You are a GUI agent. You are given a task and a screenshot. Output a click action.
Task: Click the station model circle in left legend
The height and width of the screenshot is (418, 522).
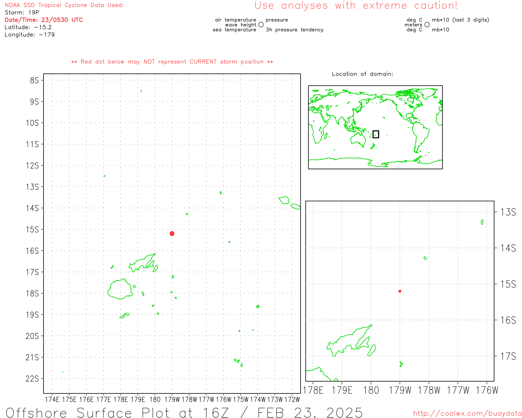pyautogui.click(x=261, y=24)
